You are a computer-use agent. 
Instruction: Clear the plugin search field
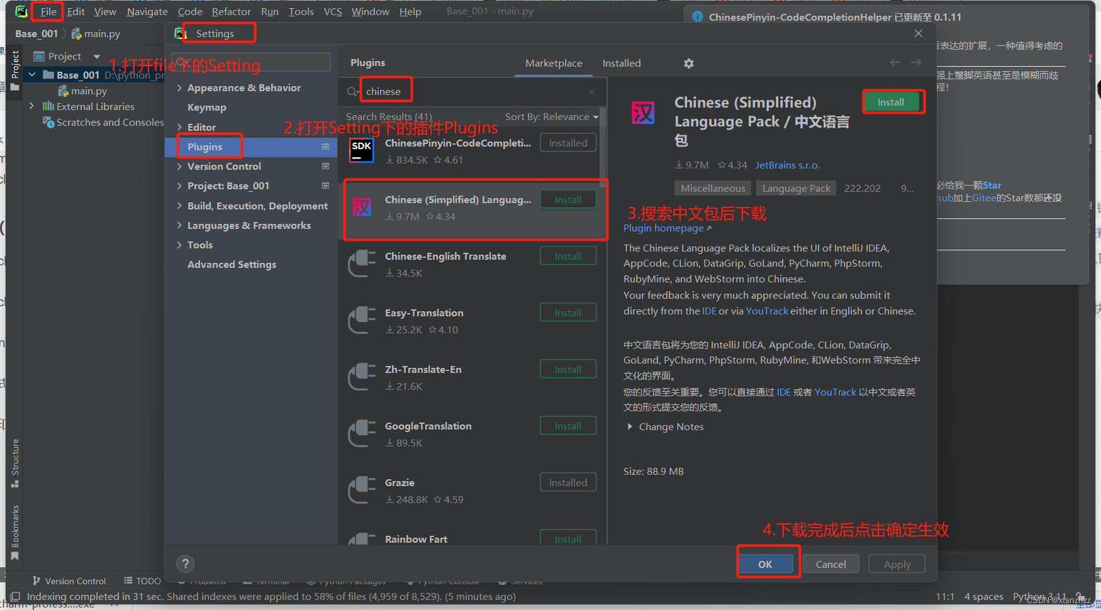click(x=591, y=92)
